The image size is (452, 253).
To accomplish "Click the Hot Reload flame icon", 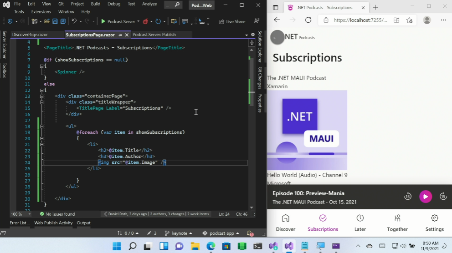I will (145, 21).
